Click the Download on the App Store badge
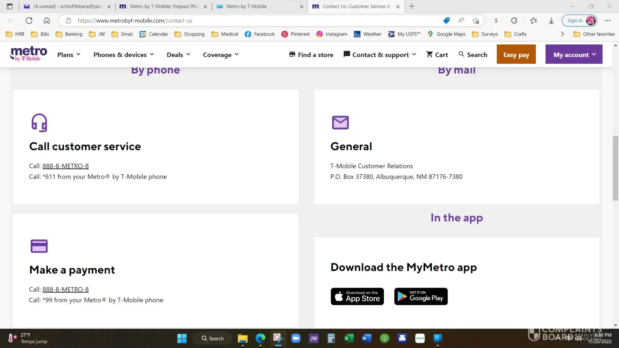 pos(357,296)
